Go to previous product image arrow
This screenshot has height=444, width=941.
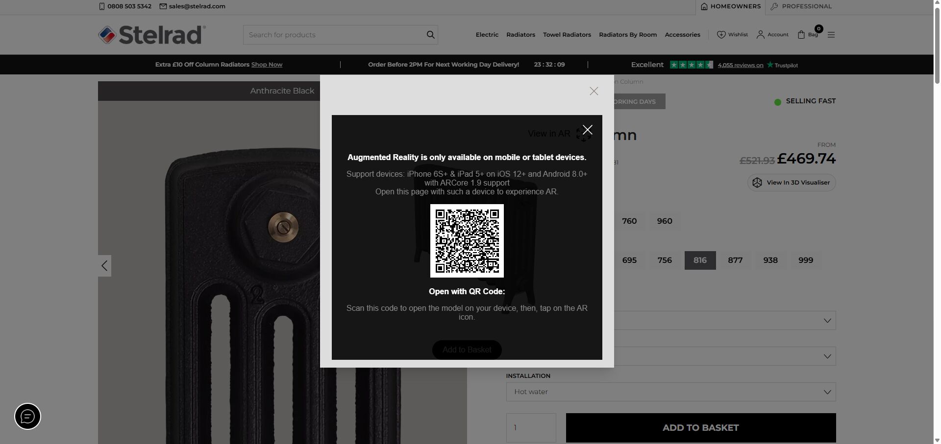(104, 266)
